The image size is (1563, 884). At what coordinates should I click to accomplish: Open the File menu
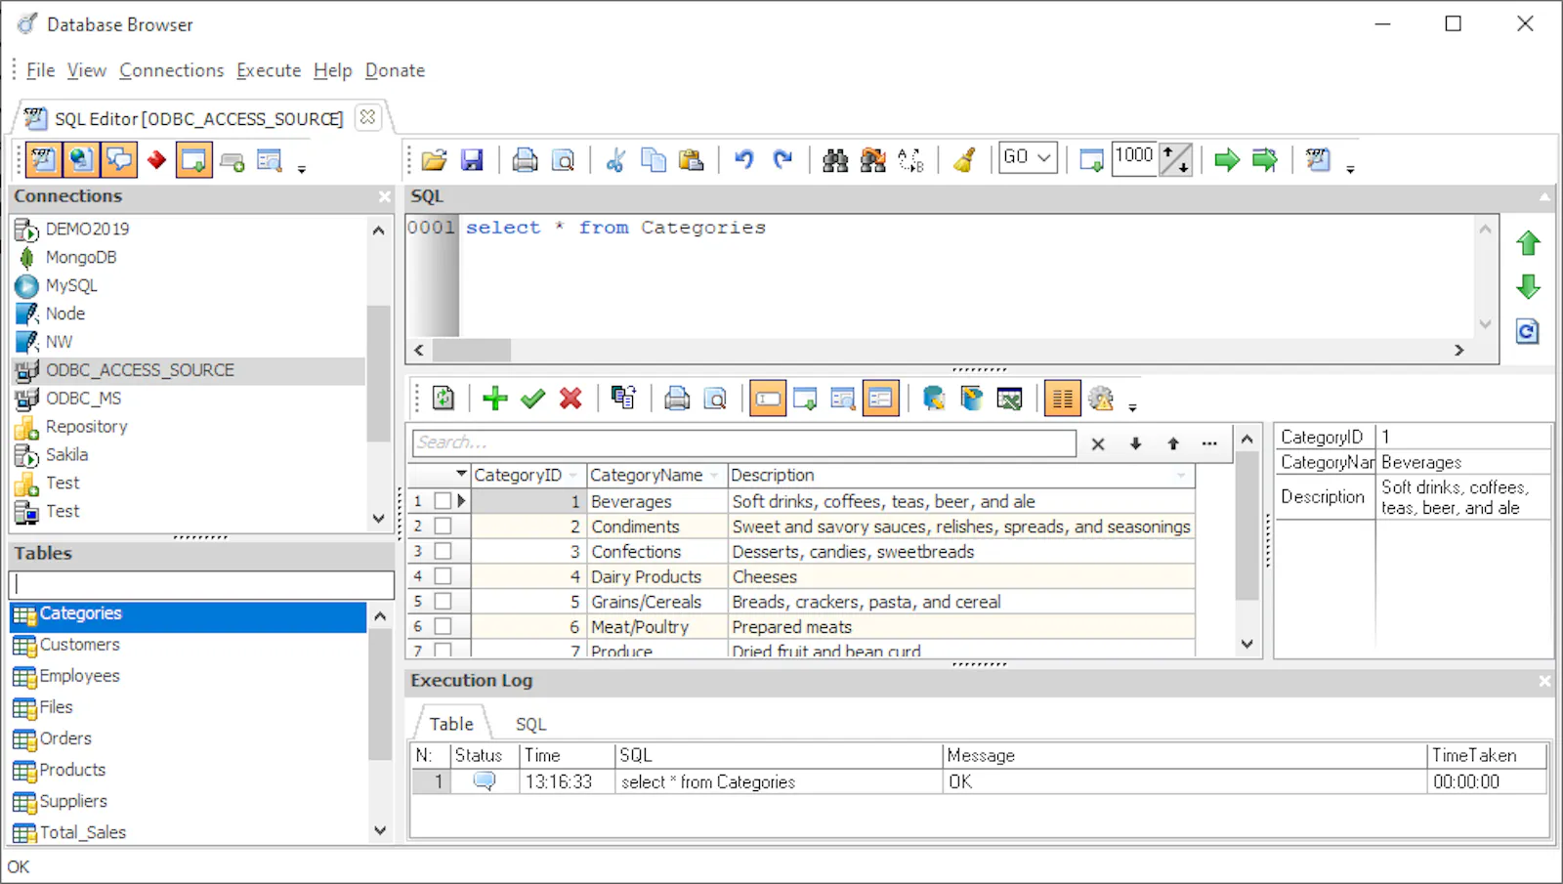click(40, 70)
